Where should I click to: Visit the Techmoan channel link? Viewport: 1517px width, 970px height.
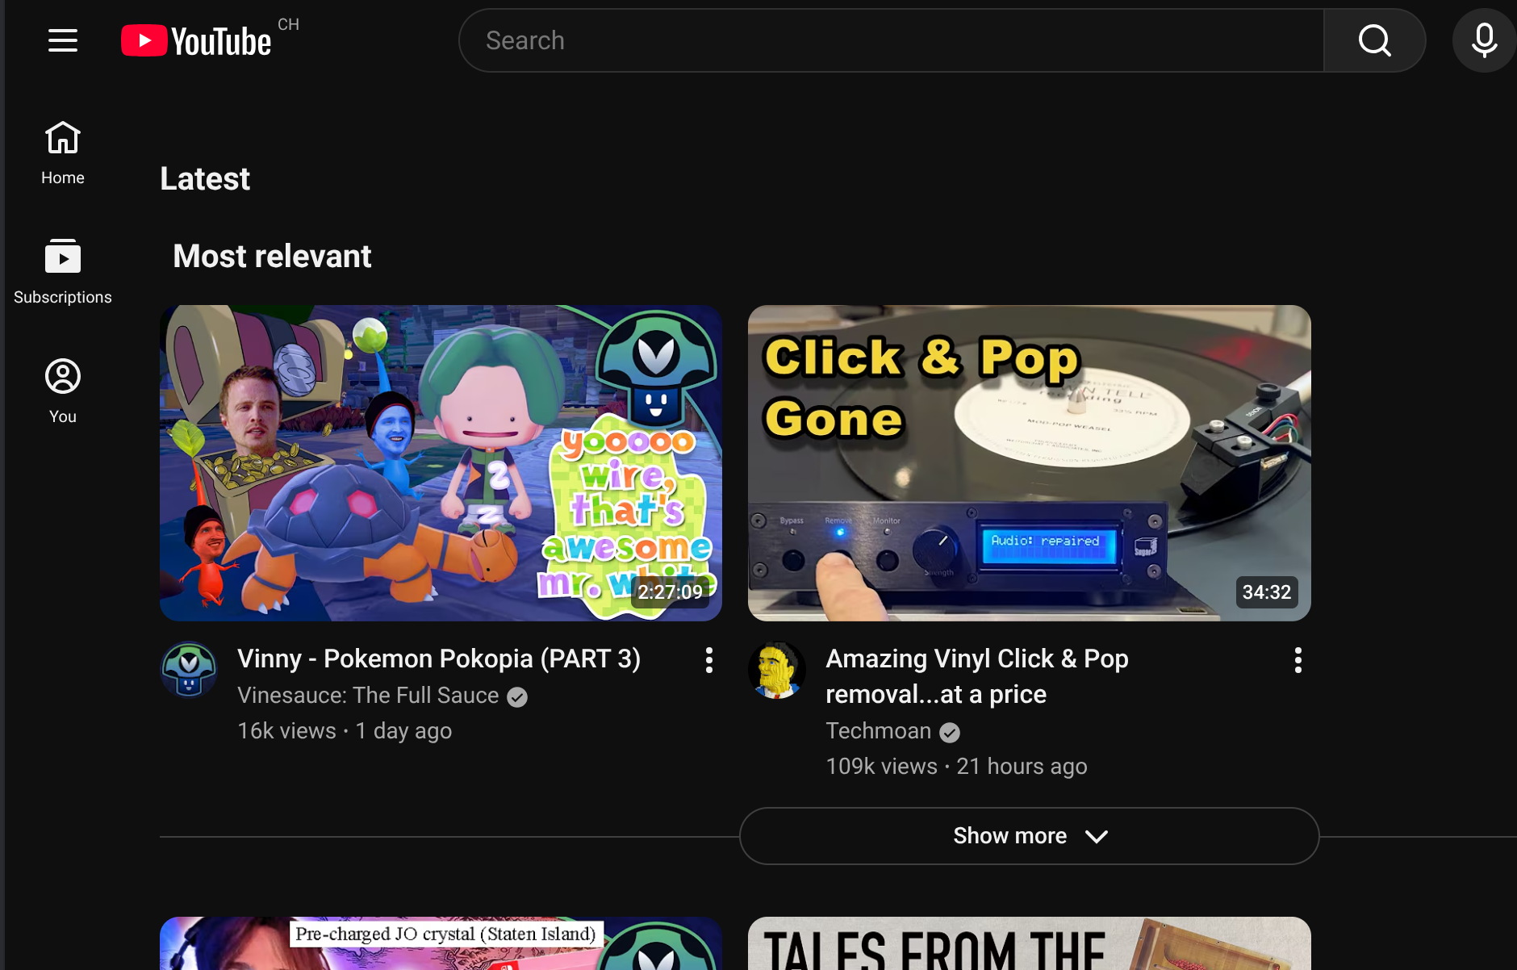click(x=878, y=731)
